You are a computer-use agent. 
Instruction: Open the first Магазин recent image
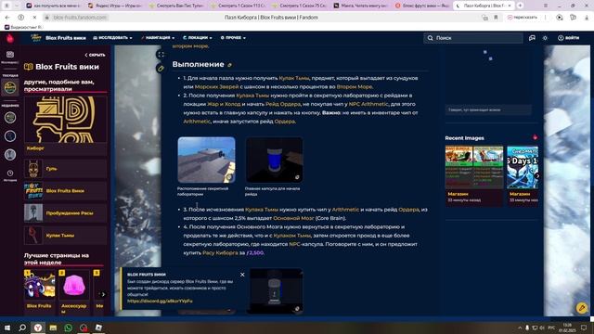tap(474, 167)
